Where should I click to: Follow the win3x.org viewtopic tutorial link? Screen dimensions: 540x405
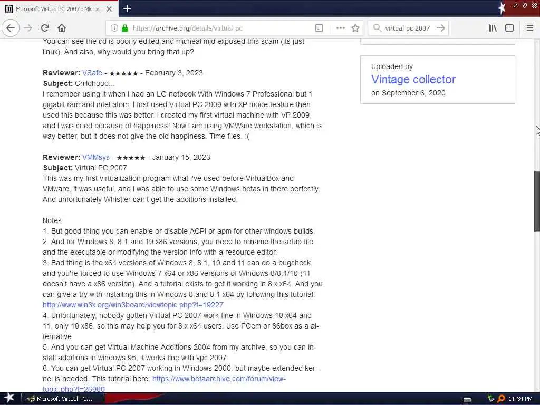(x=133, y=305)
